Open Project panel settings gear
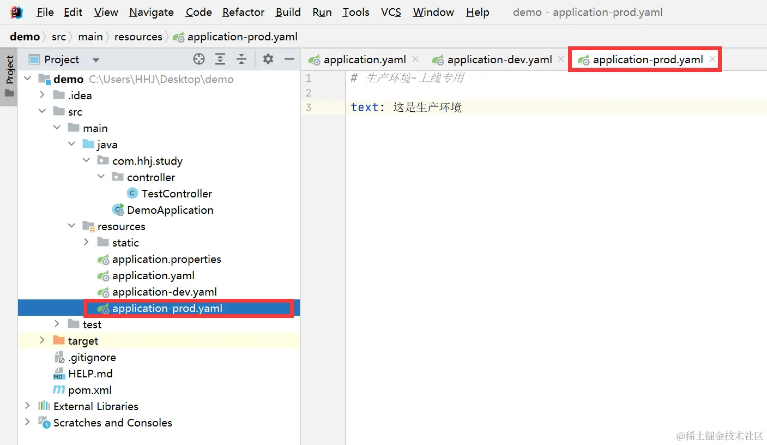The width and height of the screenshot is (767, 445). (268, 59)
